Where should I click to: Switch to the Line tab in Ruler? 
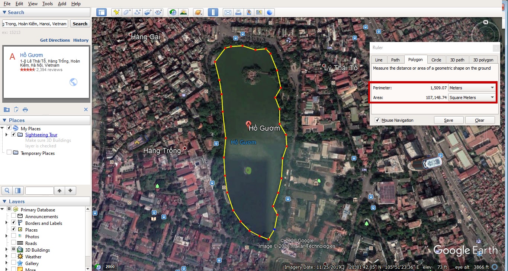click(379, 60)
